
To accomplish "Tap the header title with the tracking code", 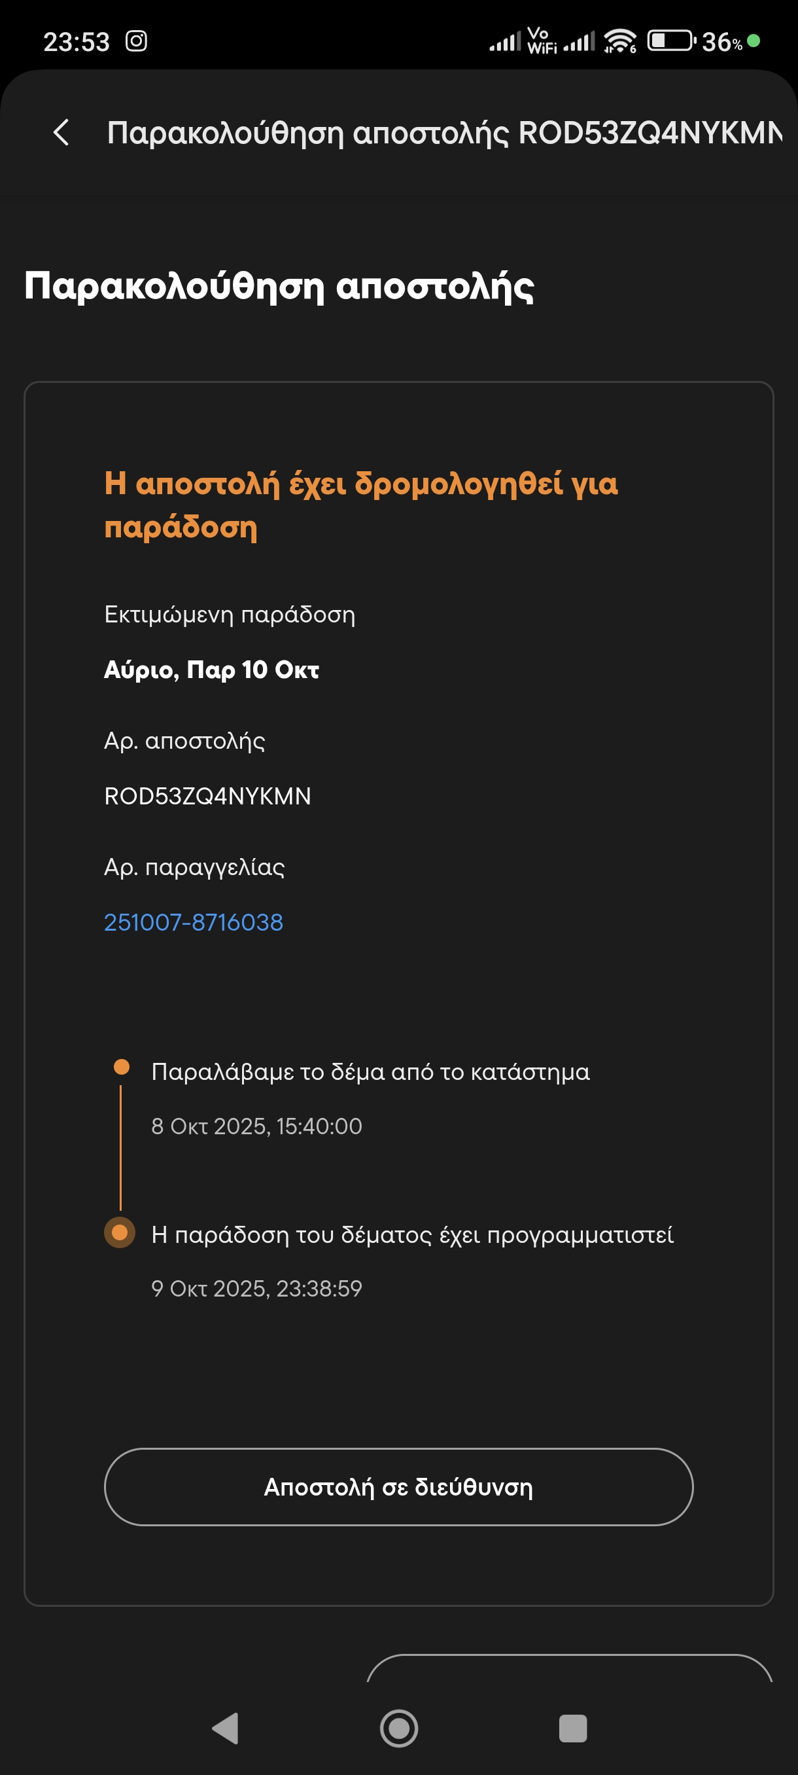I will pyautogui.click(x=444, y=132).
